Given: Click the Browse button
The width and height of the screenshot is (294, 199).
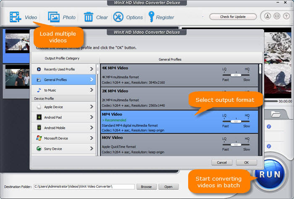Looking at the screenshot, I should point(146,187).
